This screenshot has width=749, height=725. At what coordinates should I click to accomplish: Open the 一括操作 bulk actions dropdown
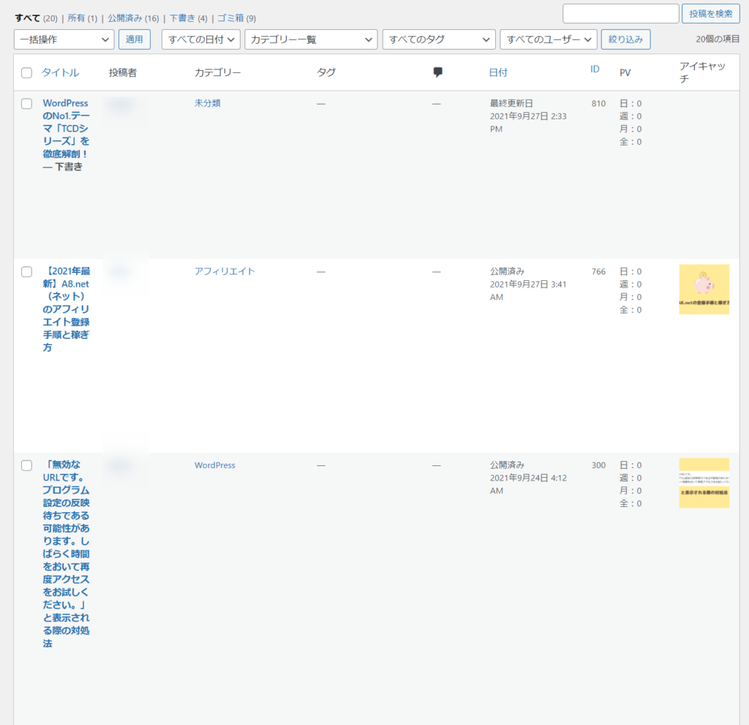pos(64,40)
